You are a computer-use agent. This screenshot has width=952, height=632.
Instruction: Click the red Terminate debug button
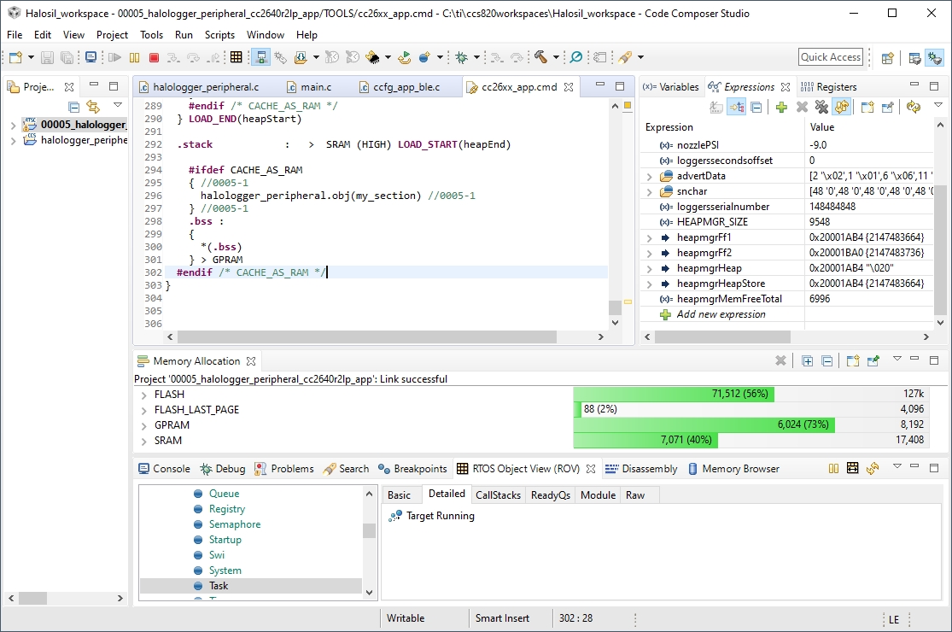[x=154, y=57]
